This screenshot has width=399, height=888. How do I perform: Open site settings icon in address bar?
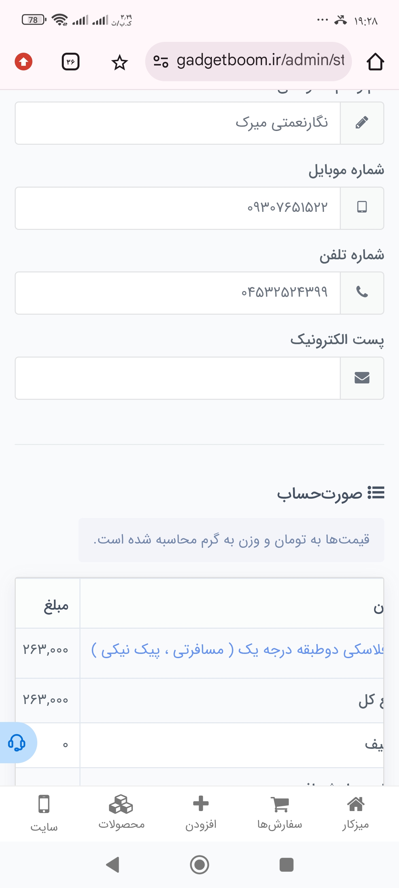161,62
